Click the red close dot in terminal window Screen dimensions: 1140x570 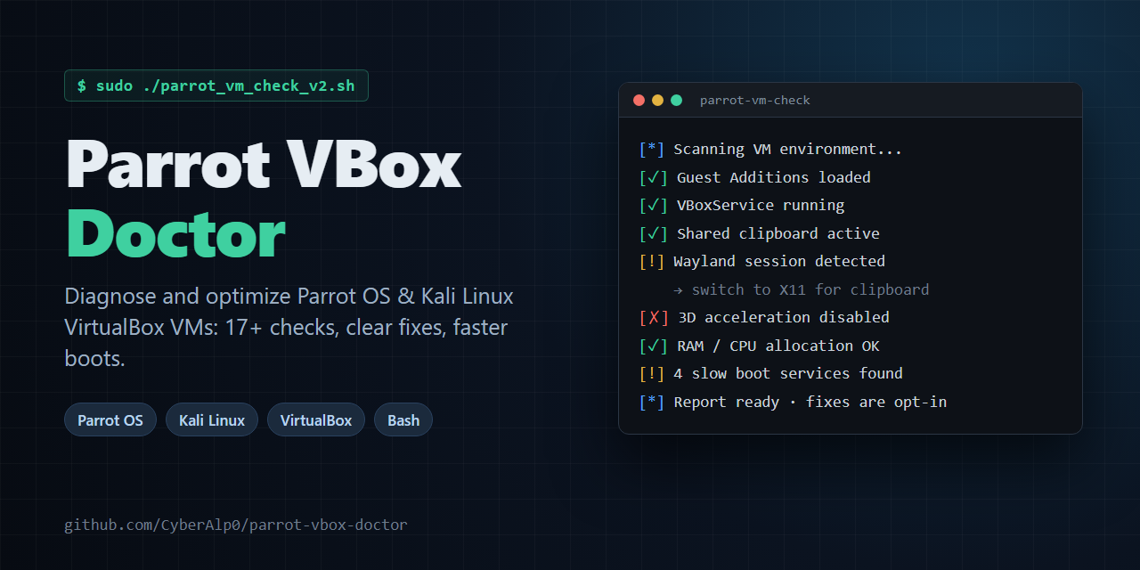point(639,100)
